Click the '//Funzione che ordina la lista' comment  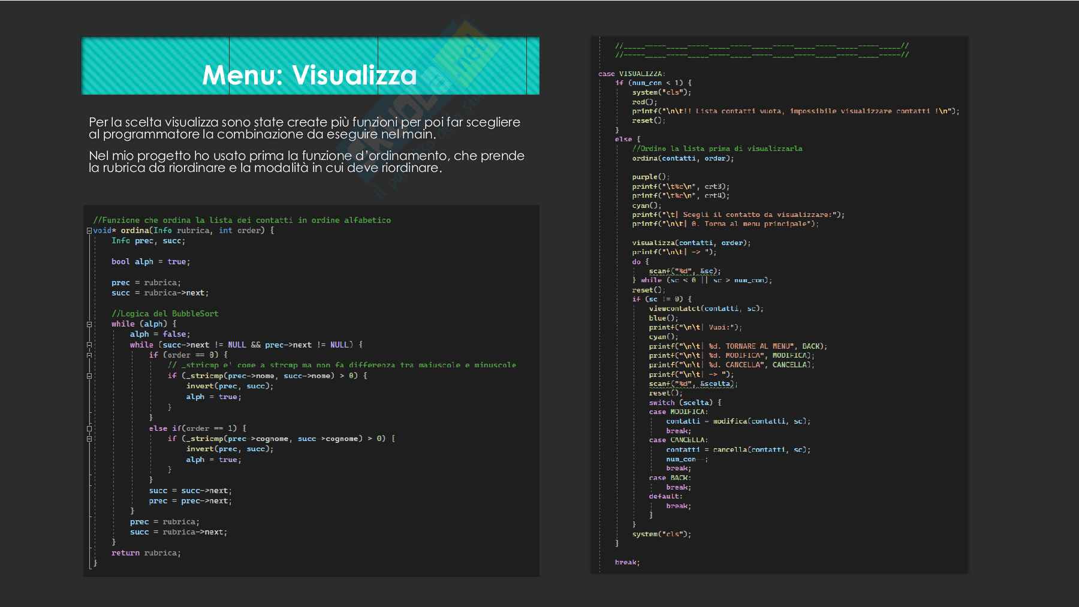[242, 221]
